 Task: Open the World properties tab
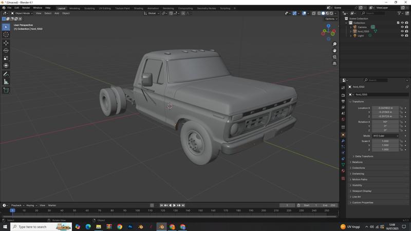click(x=343, y=120)
